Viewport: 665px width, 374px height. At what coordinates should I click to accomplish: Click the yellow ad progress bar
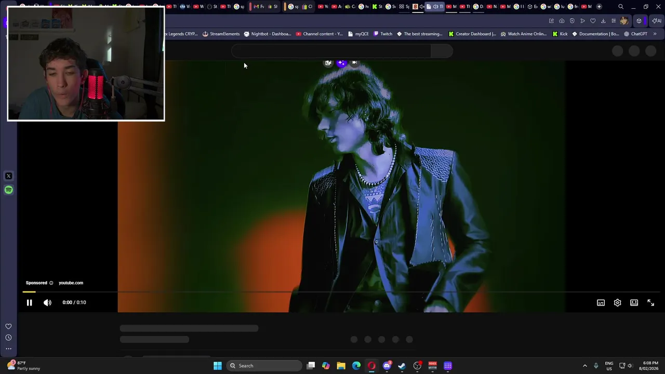point(29,292)
